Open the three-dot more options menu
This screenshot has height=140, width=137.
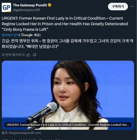(132, 7)
